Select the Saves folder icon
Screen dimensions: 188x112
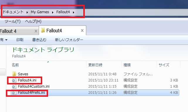[14, 74]
